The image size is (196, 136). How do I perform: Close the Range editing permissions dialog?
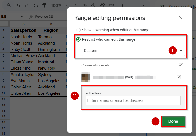click(180, 18)
